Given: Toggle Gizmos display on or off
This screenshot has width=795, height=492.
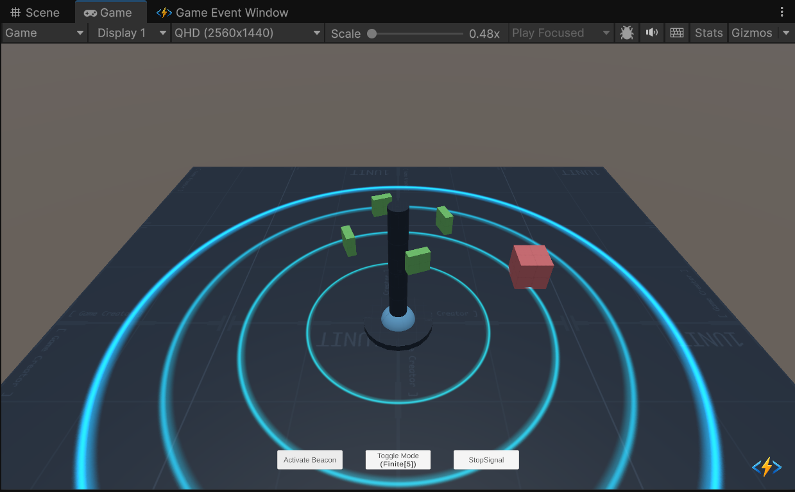Looking at the screenshot, I should coord(751,33).
